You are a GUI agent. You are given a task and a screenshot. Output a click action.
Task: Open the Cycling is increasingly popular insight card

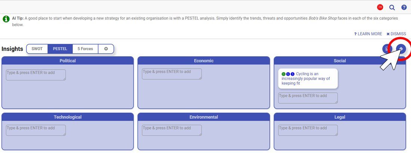308,79
